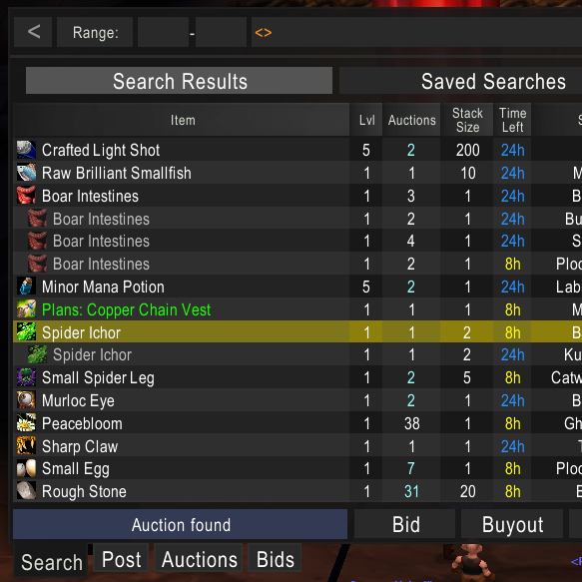Screen dimensions: 582x582
Task: Collapse the top Boar Intestines group row
Action: [181, 196]
